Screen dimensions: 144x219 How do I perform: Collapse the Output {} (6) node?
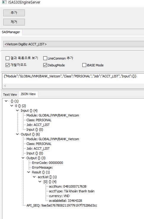[x=17, y=134]
